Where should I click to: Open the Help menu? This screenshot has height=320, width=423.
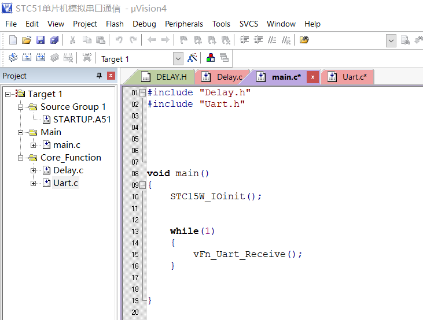point(312,24)
